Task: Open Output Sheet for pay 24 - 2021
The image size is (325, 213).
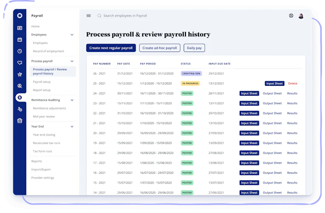Action: [x=272, y=93]
